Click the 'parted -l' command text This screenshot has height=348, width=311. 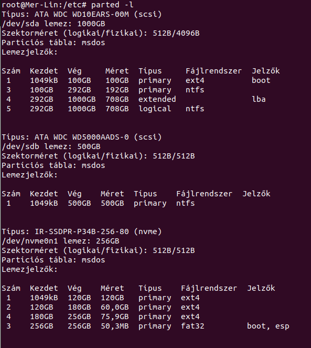click(x=112, y=5)
